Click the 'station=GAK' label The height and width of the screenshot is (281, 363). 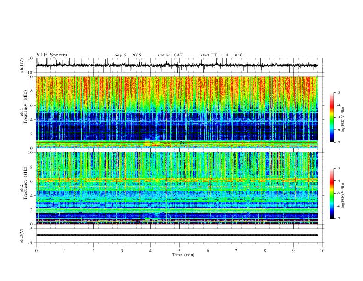(170, 55)
